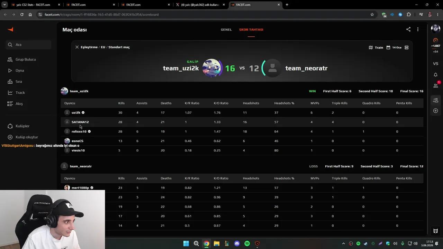Click the Kills column header in team_uzi2k table
Screen dimensions: 443x249
[121, 103]
